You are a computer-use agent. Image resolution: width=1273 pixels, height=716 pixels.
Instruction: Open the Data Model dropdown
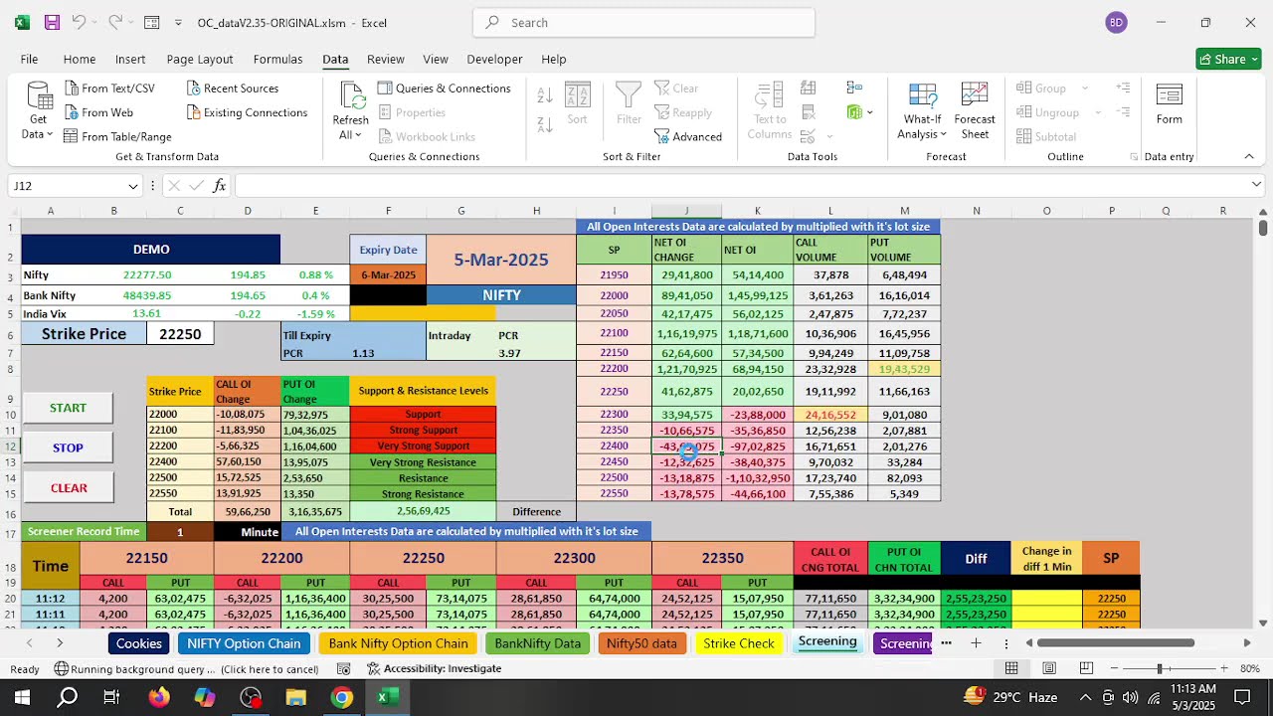point(868,112)
